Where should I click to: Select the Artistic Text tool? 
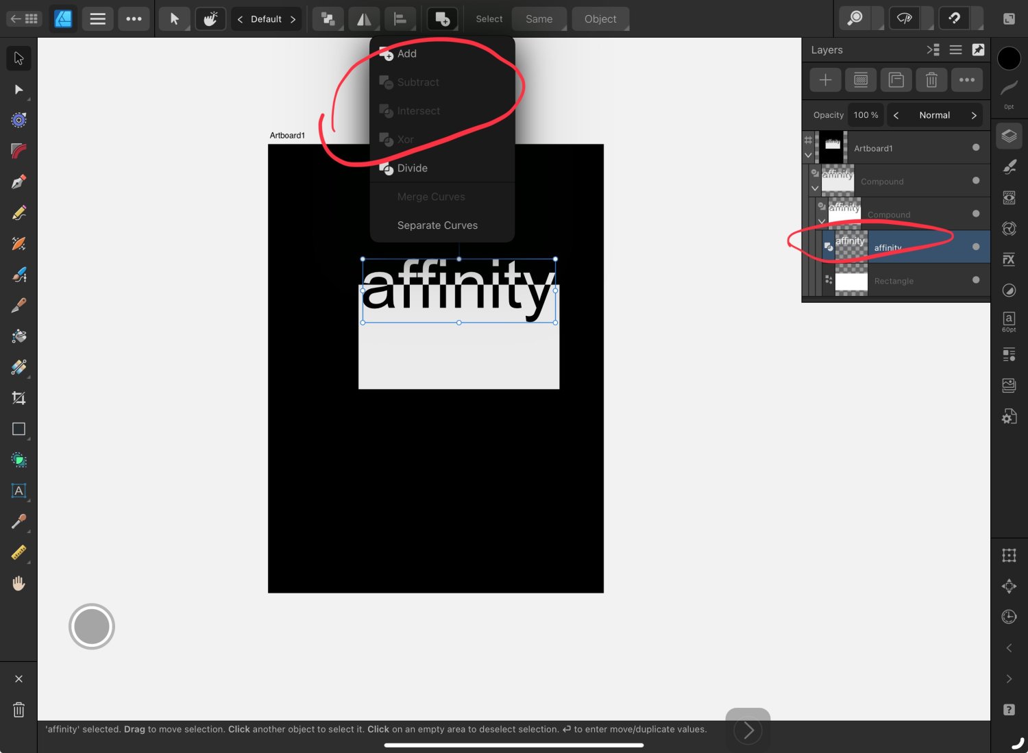coord(19,491)
